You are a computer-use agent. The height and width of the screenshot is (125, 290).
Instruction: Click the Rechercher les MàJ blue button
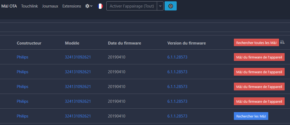click(251, 116)
